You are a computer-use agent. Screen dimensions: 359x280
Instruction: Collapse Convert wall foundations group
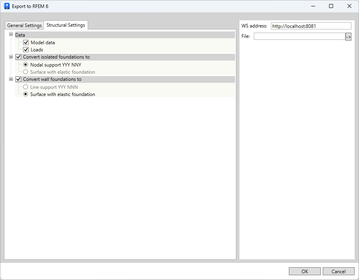[x=11, y=79]
